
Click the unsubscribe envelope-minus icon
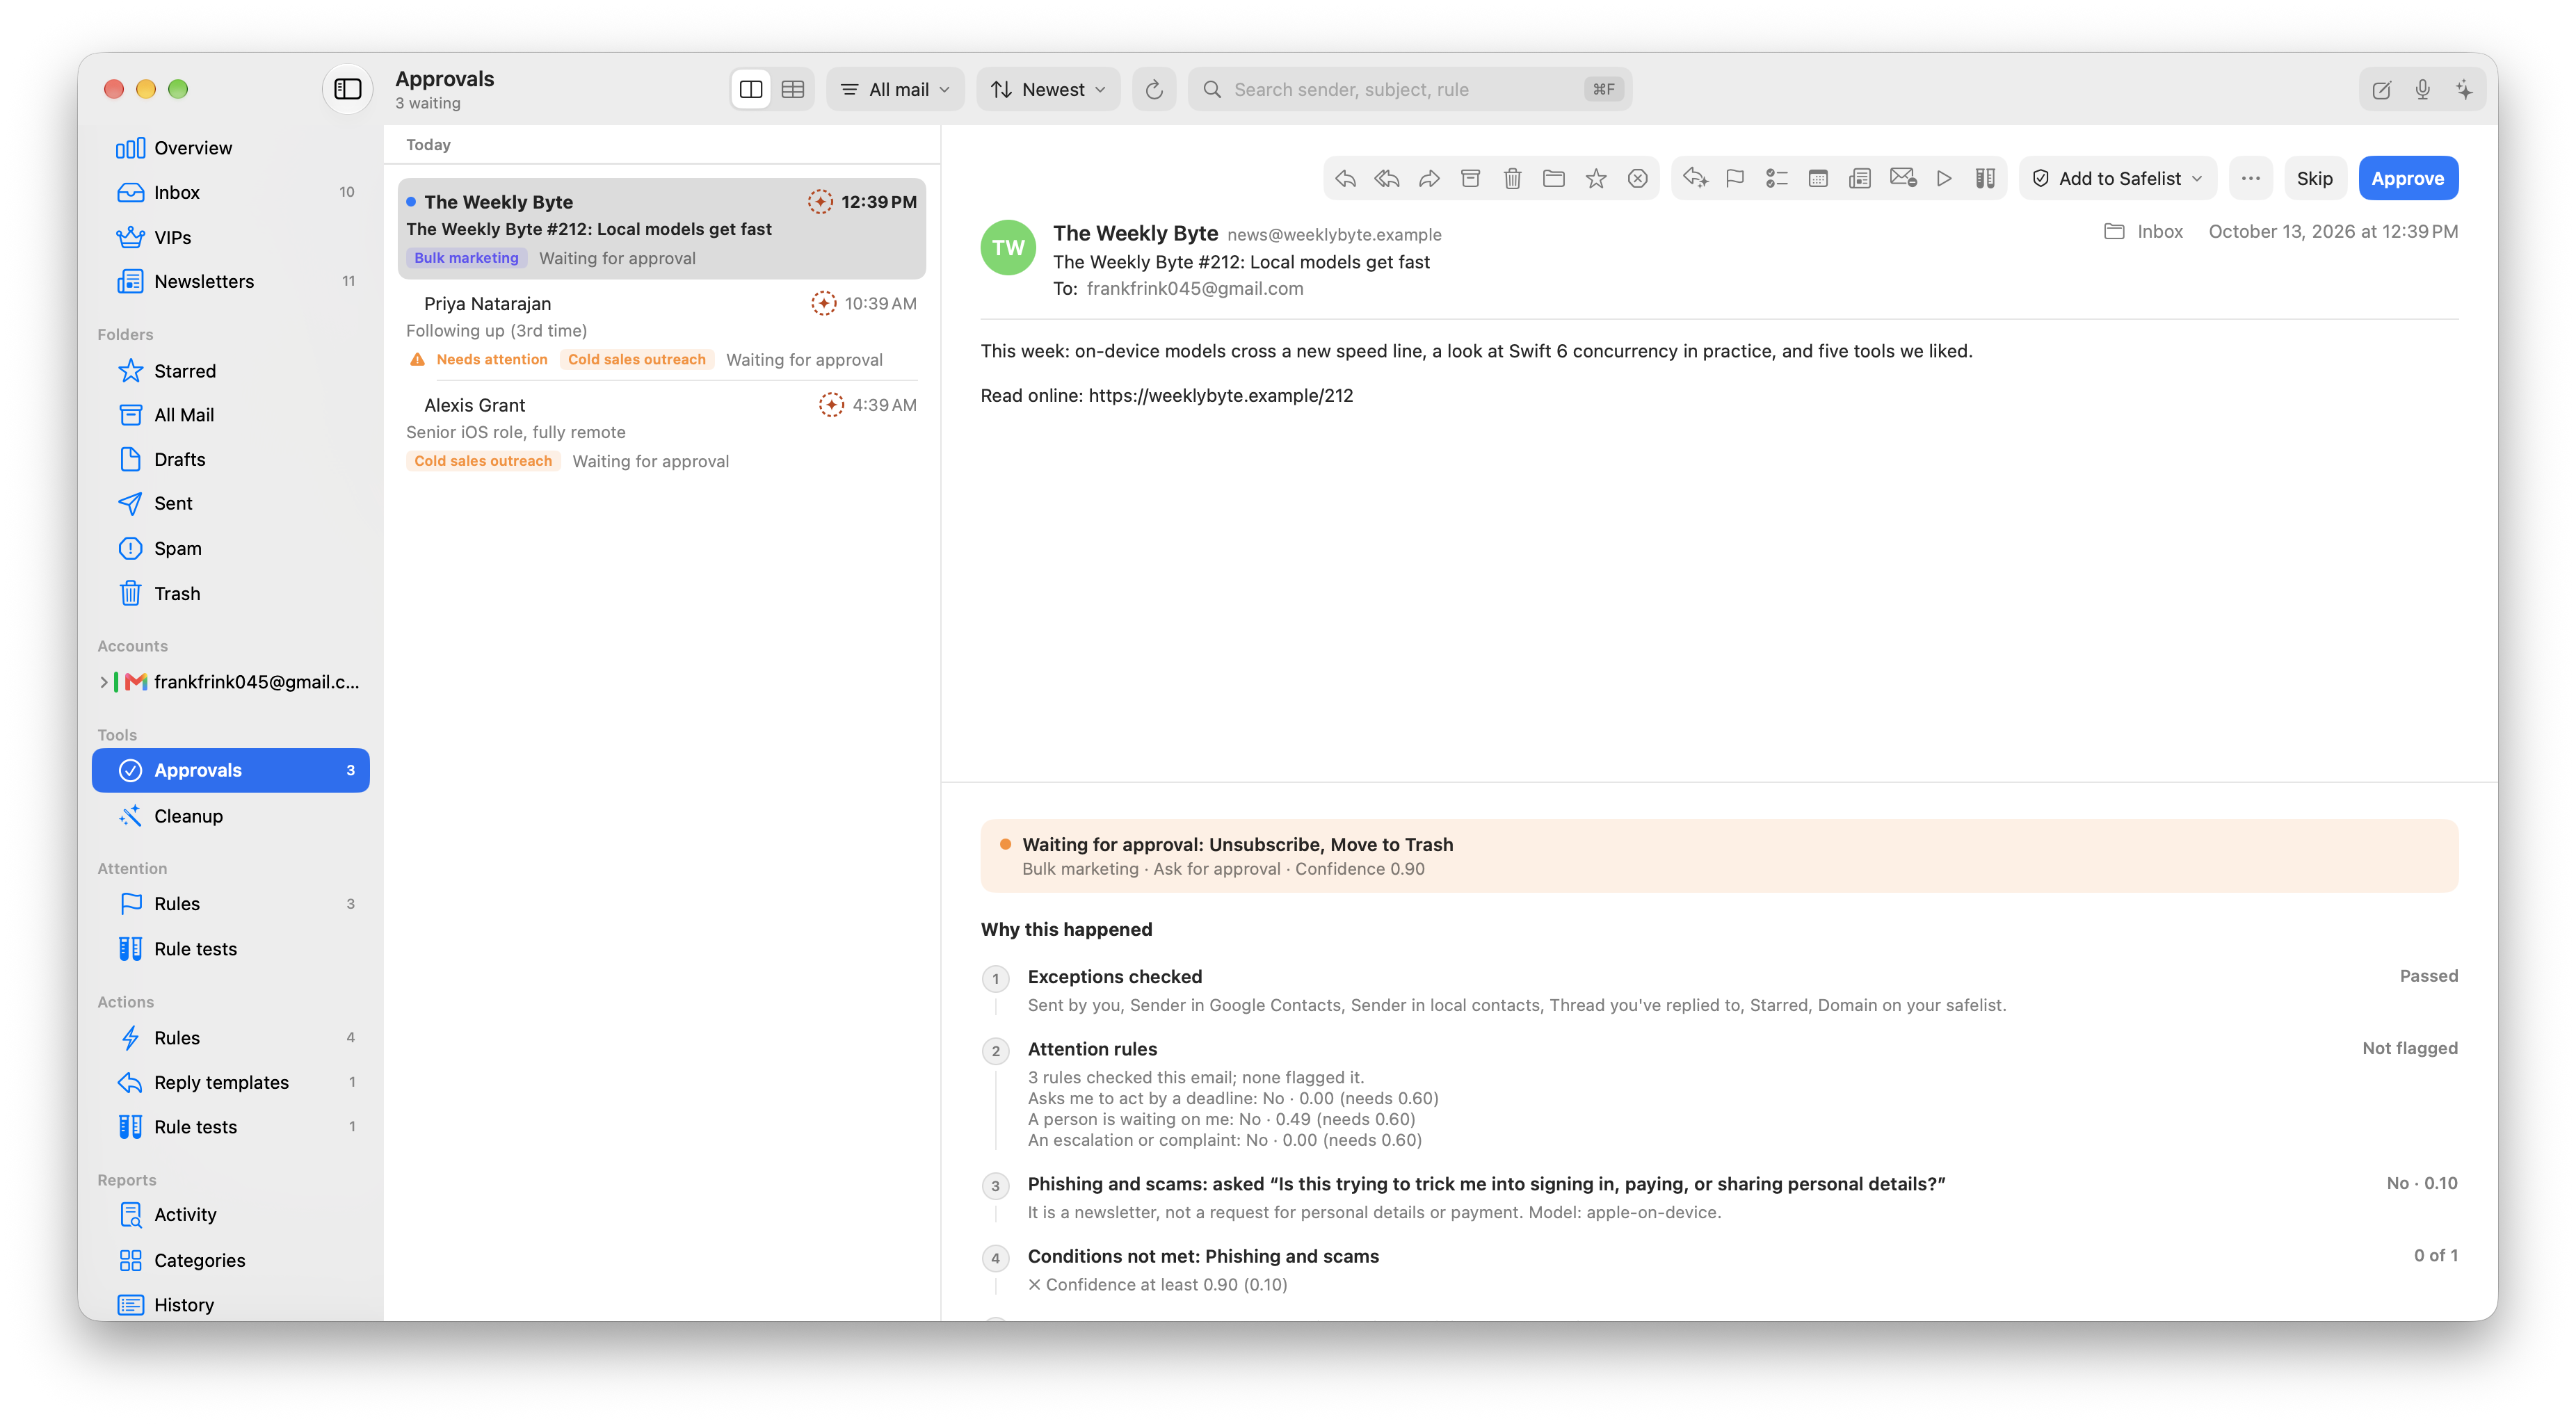[x=1902, y=178]
